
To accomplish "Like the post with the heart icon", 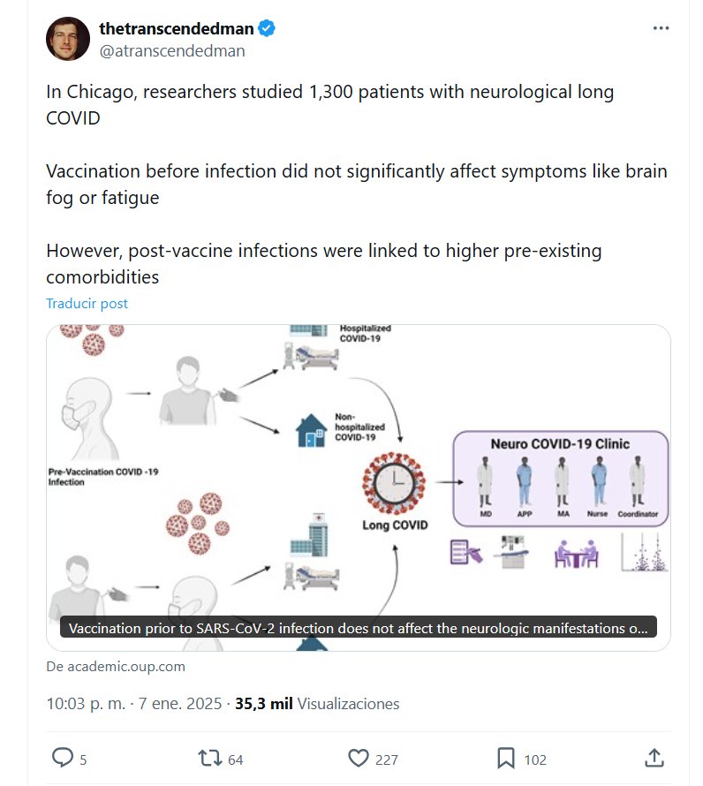I will (358, 758).
